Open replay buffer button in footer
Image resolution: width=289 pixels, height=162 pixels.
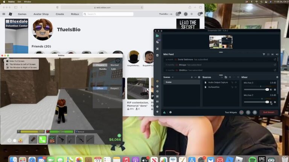(x=248, y=112)
